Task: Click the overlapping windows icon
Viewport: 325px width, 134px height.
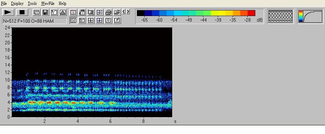Action: coord(36,13)
